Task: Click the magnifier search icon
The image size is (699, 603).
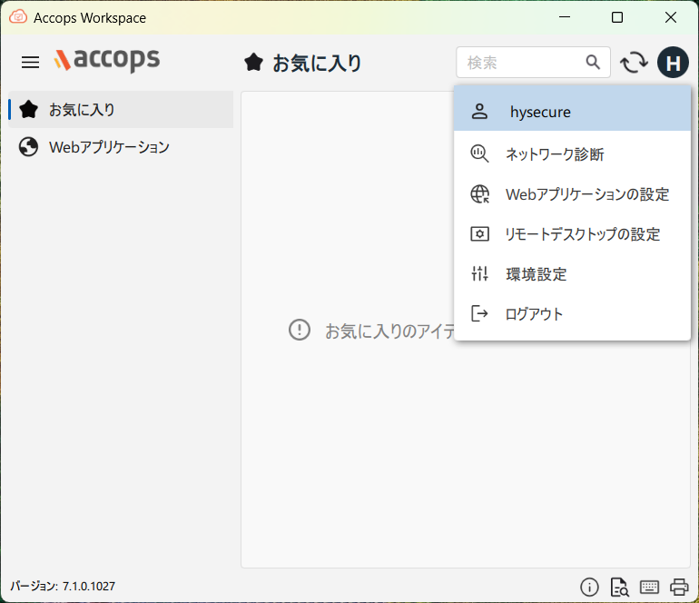Action: click(593, 63)
